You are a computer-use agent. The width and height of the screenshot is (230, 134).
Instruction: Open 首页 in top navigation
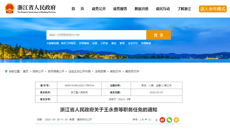pyautogui.click(x=78, y=9)
